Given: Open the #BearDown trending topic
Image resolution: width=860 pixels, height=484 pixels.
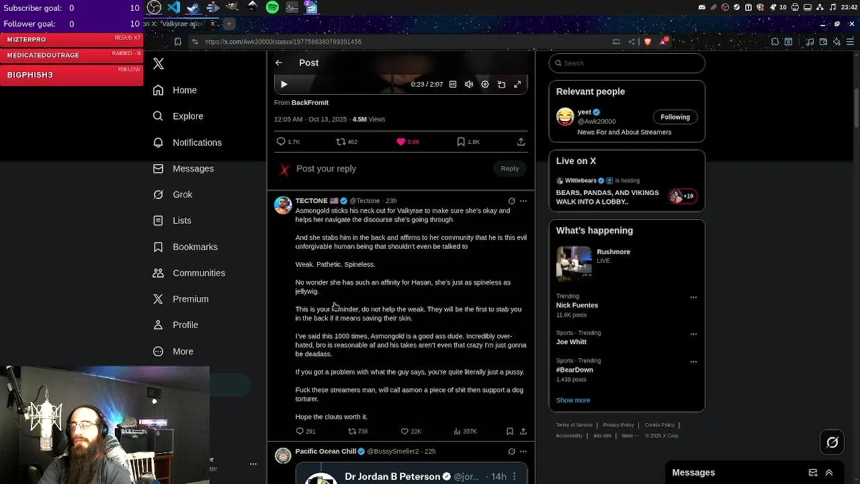Looking at the screenshot, I should point(574,370).
